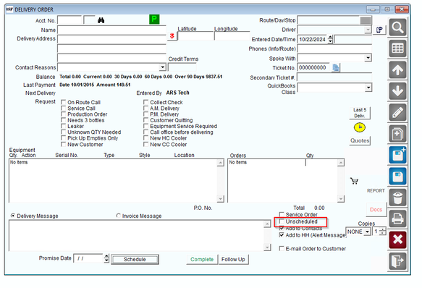Adjust the Copies count stepper
Viewport: 422px width, 288px height.
click(x=382, y=232)
